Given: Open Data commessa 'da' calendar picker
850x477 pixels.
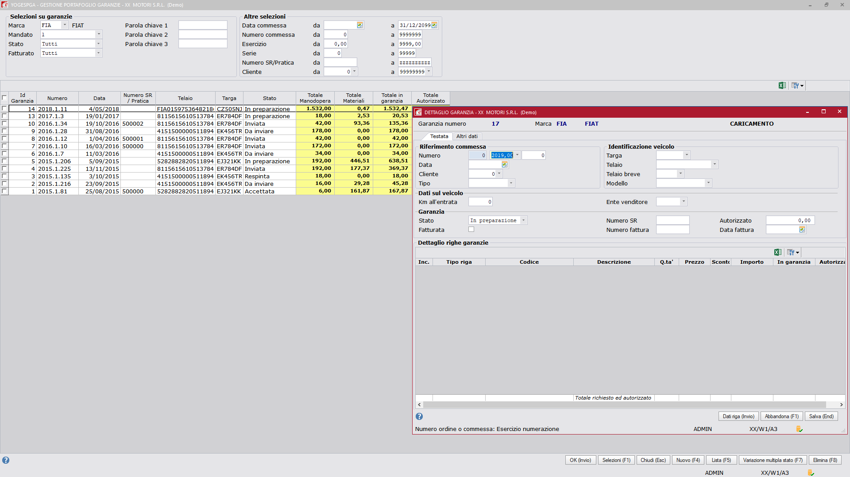Looking at the screenshot, I should point(360,25).
